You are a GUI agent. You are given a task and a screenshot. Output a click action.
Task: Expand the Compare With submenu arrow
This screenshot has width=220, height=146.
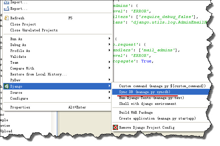[110, 68]
